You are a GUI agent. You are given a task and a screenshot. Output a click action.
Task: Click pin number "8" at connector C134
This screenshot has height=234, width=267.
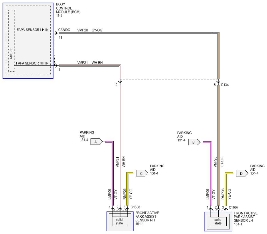(215, 85)
